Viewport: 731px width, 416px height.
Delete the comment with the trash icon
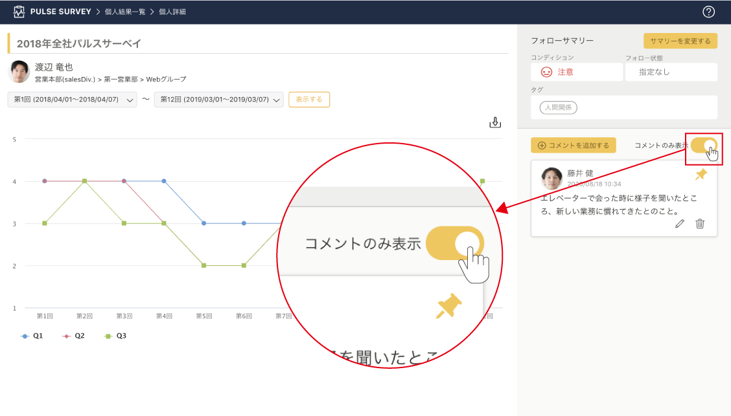[x=700, y=224]
